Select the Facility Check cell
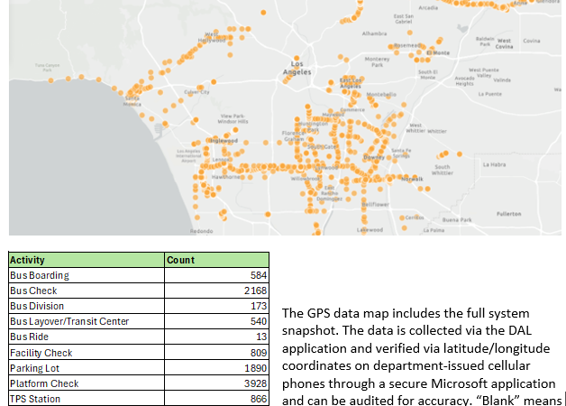 [87, 353]
